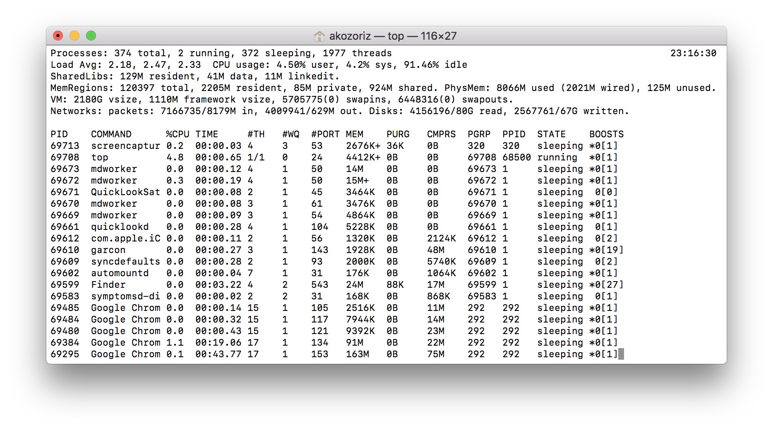Select the screencaptur process name
Screen dimensions: 773x430
coord(125,146)
